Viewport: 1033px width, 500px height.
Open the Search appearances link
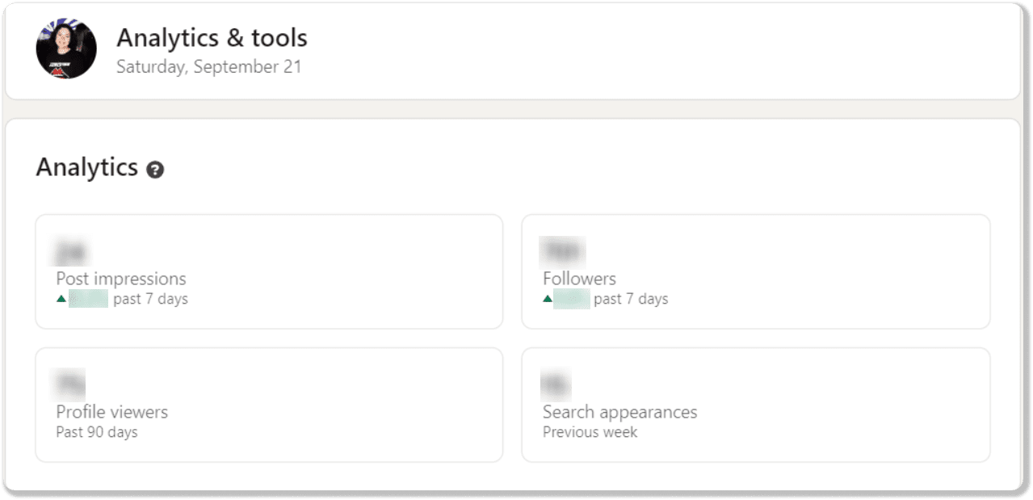[x=619, y=412]
